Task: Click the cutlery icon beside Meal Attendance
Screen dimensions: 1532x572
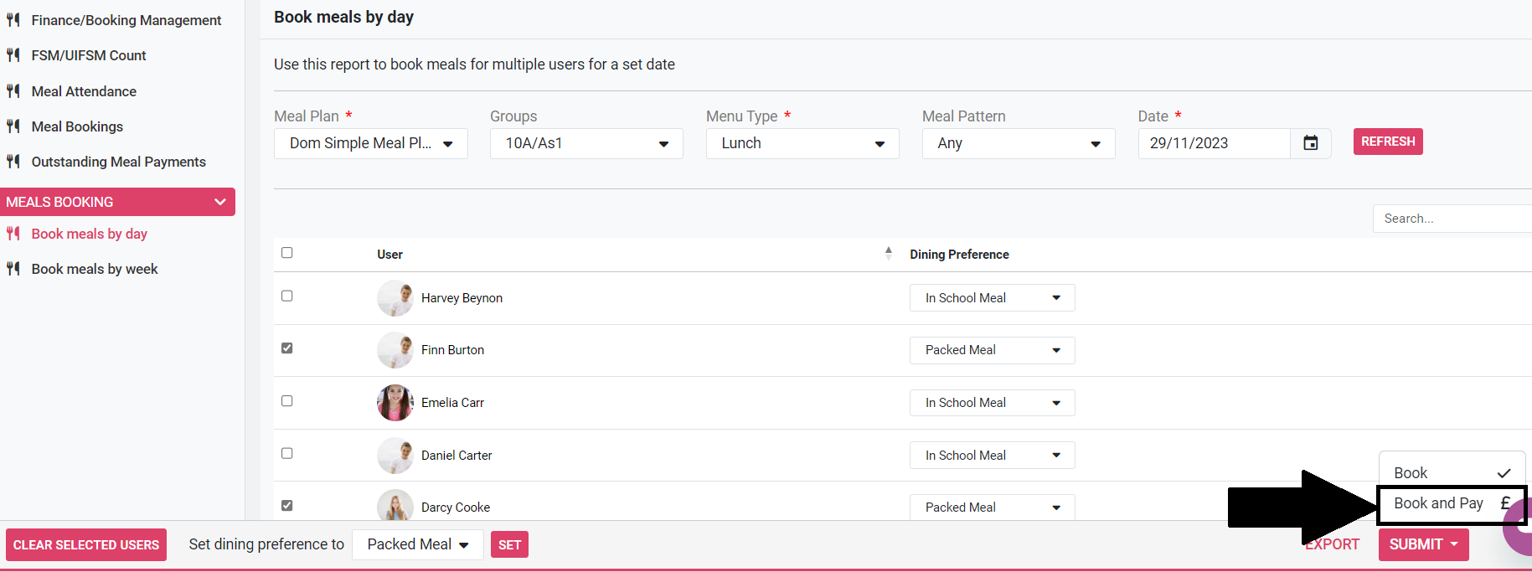Action: [13, 91]
